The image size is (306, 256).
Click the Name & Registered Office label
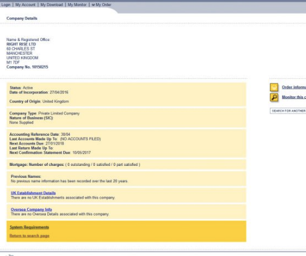[x=28, y=40]
